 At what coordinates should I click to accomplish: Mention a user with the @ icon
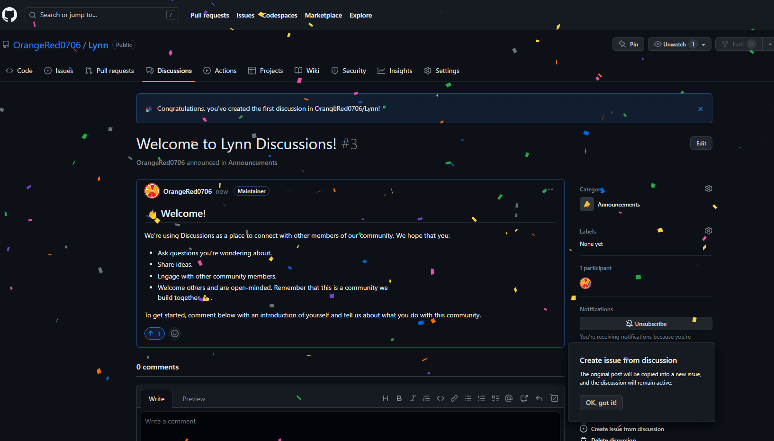pos(509,398)
